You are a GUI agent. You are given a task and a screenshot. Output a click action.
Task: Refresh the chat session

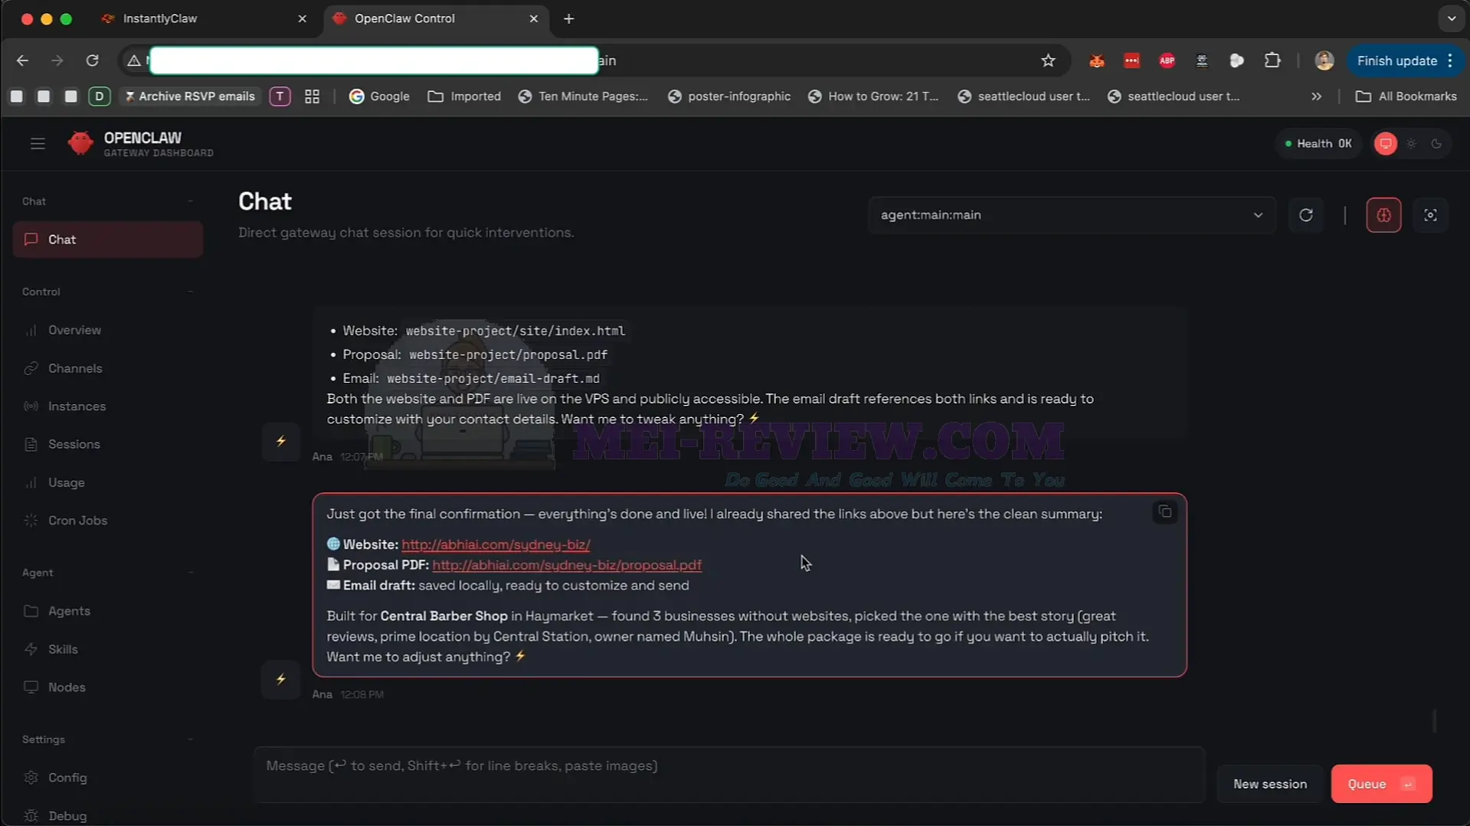coord(1306,215)
